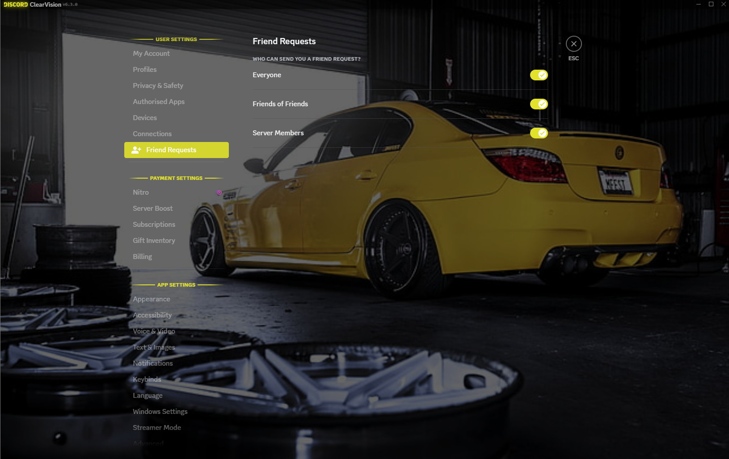Go to Subscriptions
The width and height of the screenshot is (729, 459).
(x=177, y=225)
